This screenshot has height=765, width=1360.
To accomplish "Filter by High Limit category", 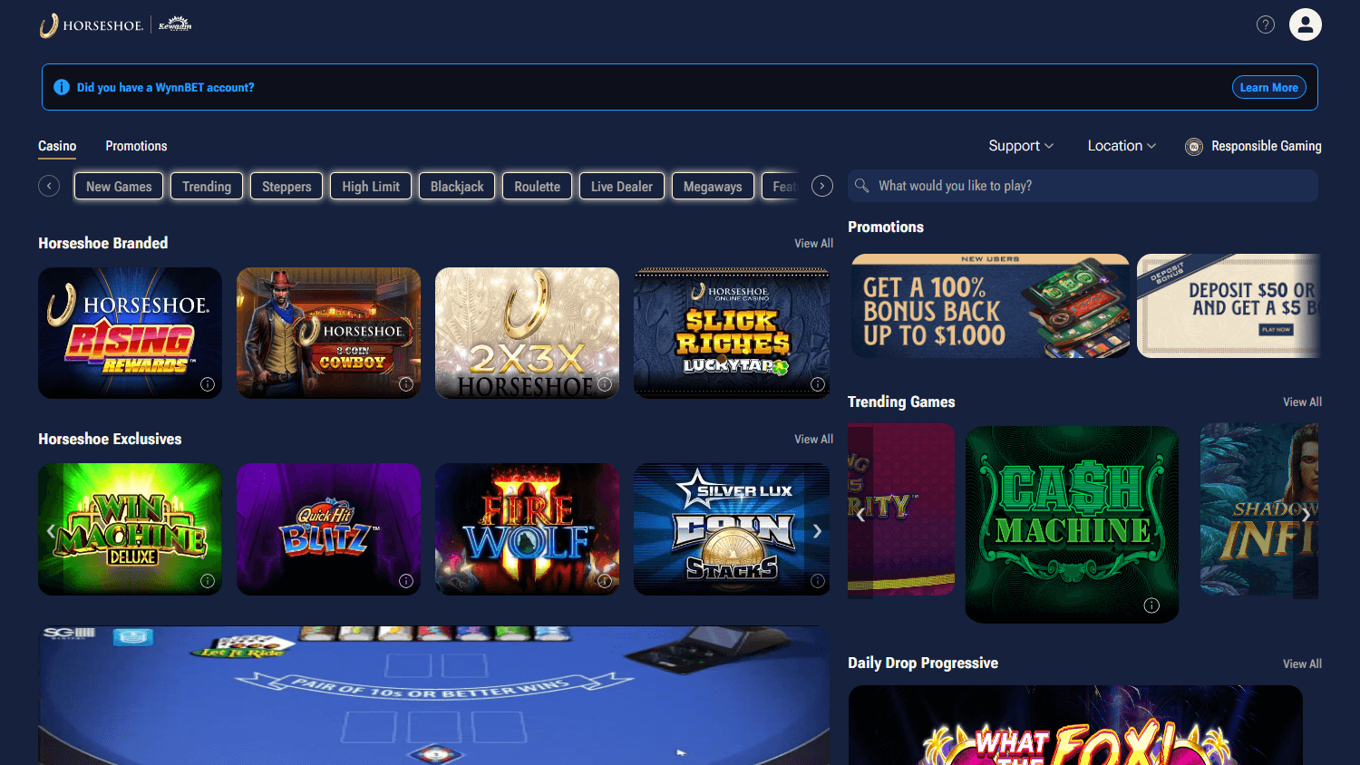I will pyautogui.click(x=371, y=186).
